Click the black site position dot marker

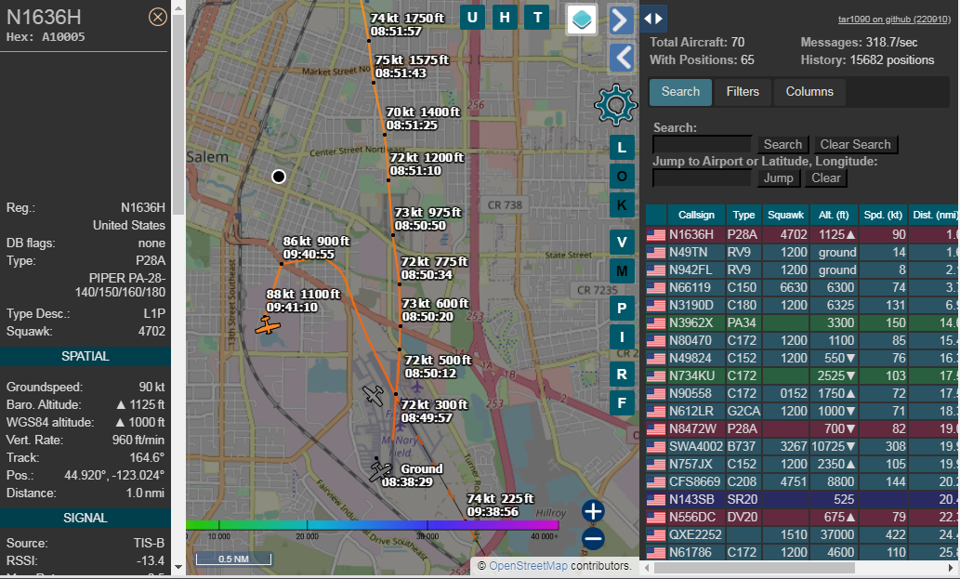point(279,177)
